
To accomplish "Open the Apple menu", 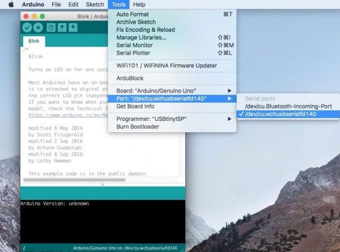I will tap(11, 5).
